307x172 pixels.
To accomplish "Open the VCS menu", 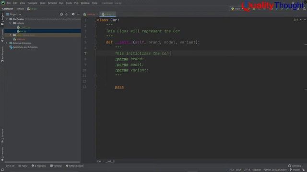I will (x=76, y=3).
